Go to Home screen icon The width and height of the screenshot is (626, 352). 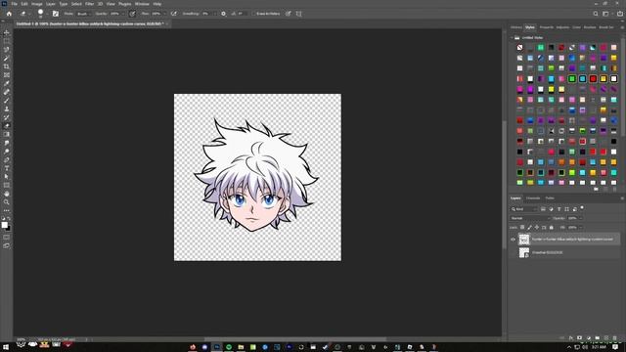9,14
